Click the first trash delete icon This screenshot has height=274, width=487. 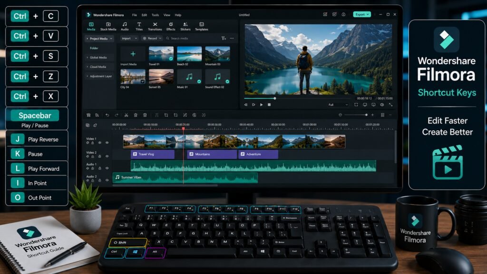136,115
